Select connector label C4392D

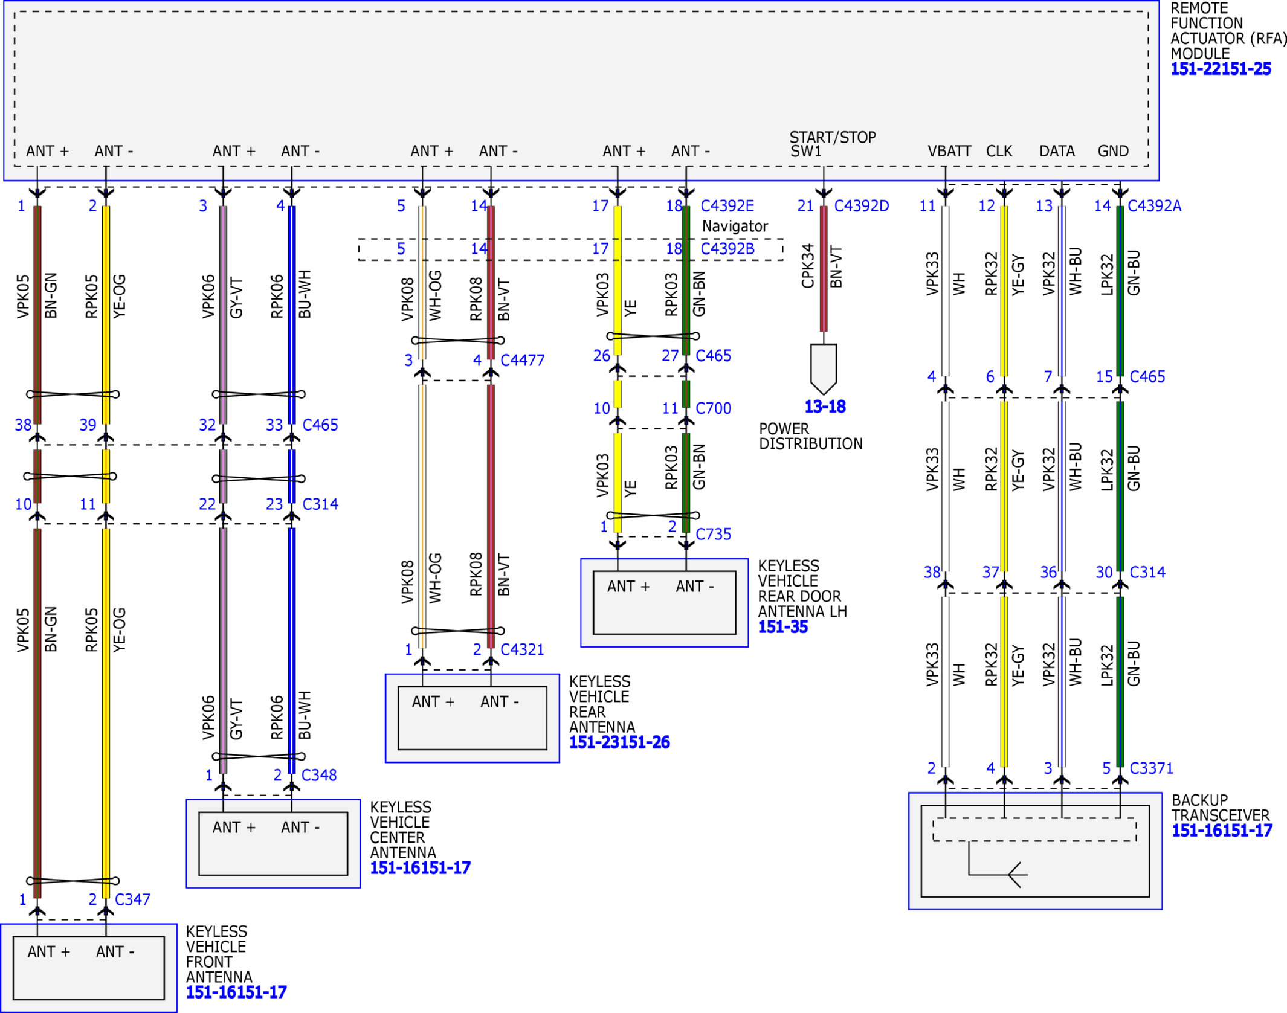coord(861,206)
